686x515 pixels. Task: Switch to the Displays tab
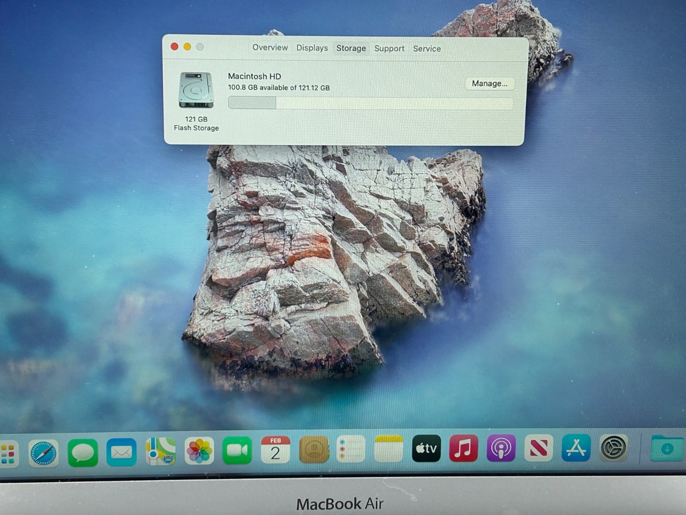pos(312,48)
